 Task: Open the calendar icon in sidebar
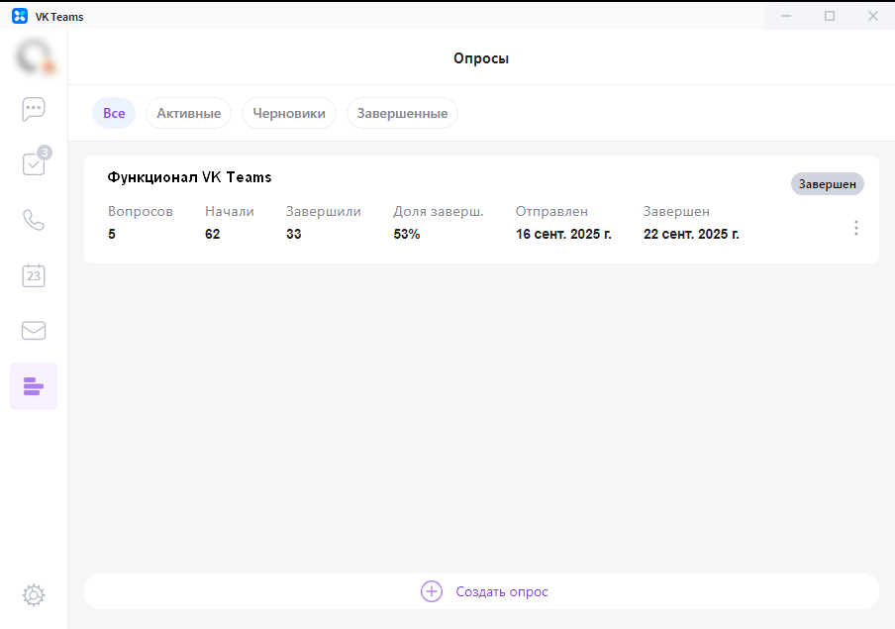tap(34, 275)
